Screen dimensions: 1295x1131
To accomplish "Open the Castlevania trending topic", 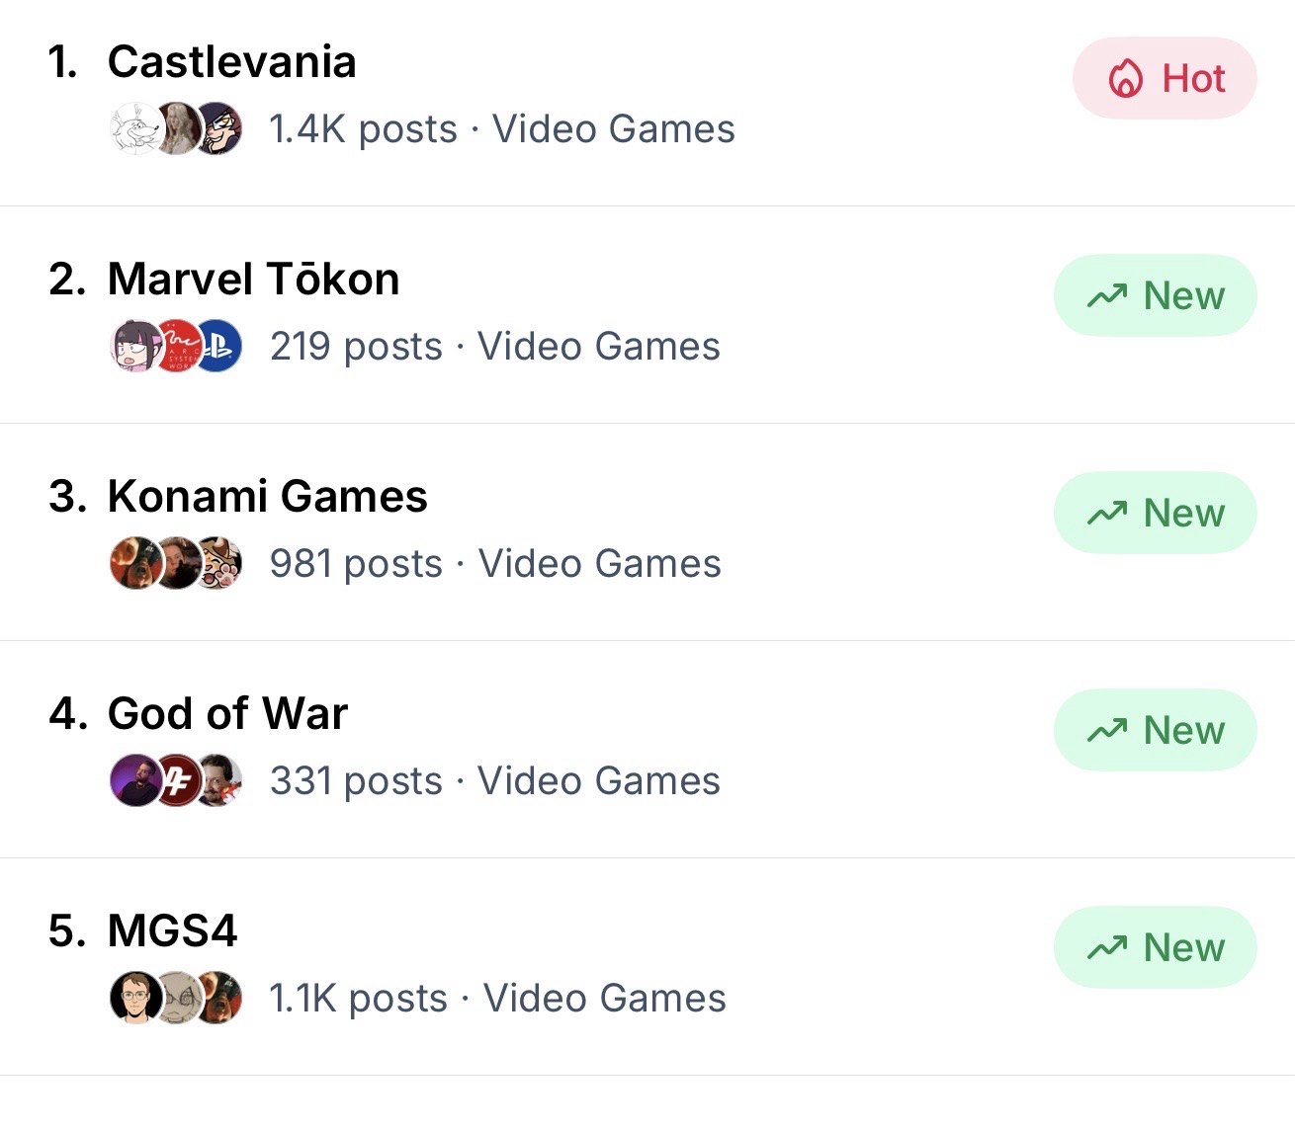I will (231, 62).
